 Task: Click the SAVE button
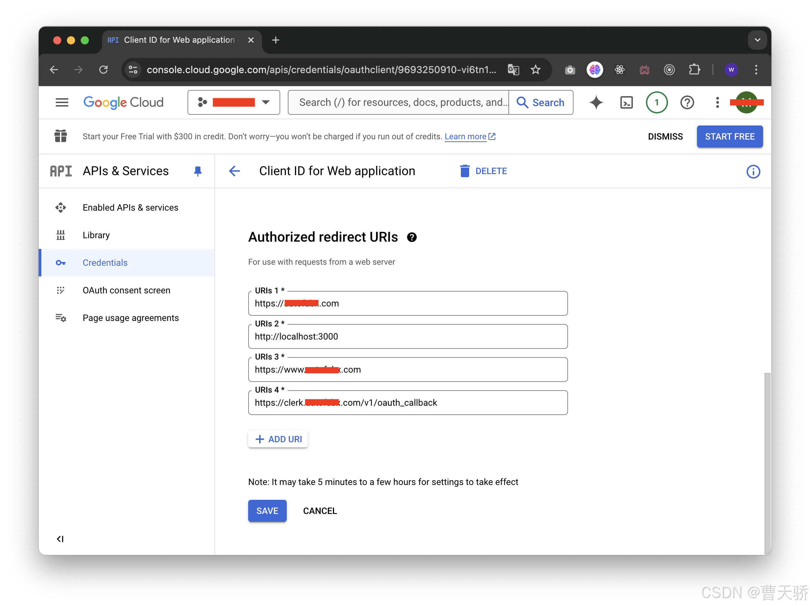[267, 511]
